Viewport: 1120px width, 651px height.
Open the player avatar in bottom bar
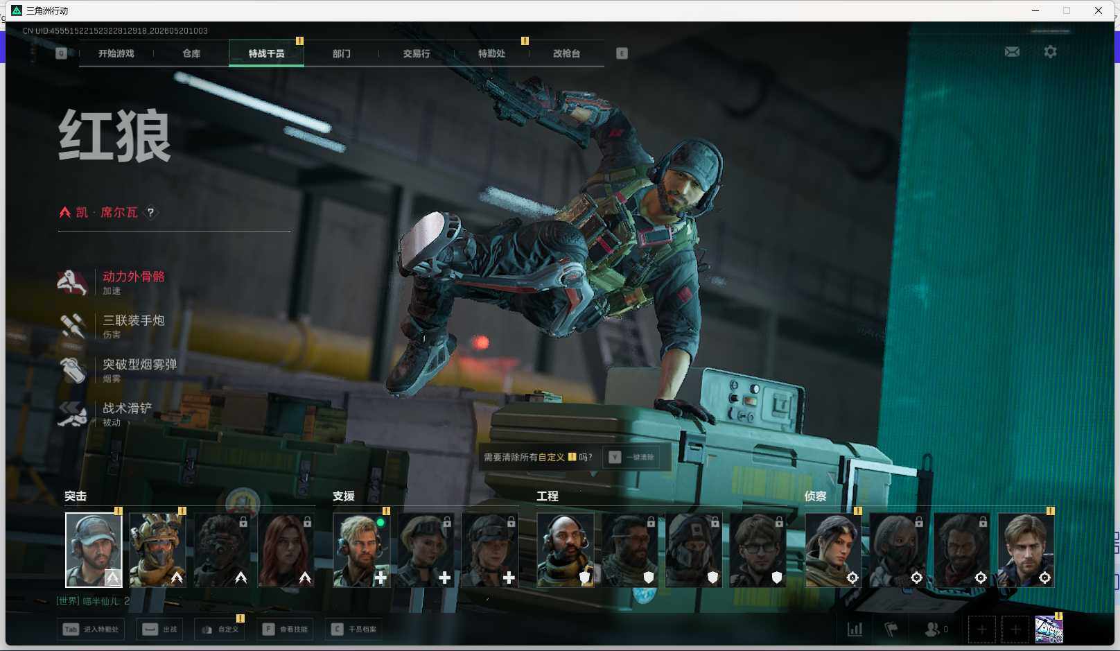click(x=1049, y=629)
